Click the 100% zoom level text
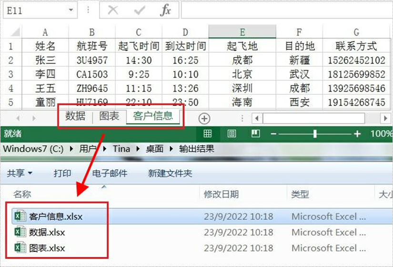 click(x=381, y=133)
